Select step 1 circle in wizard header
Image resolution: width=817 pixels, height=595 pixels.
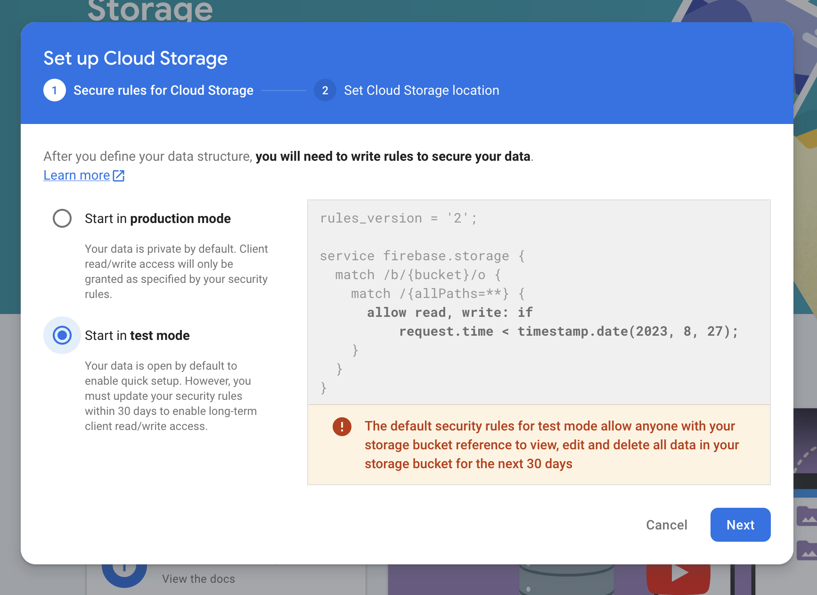point(55,90)
